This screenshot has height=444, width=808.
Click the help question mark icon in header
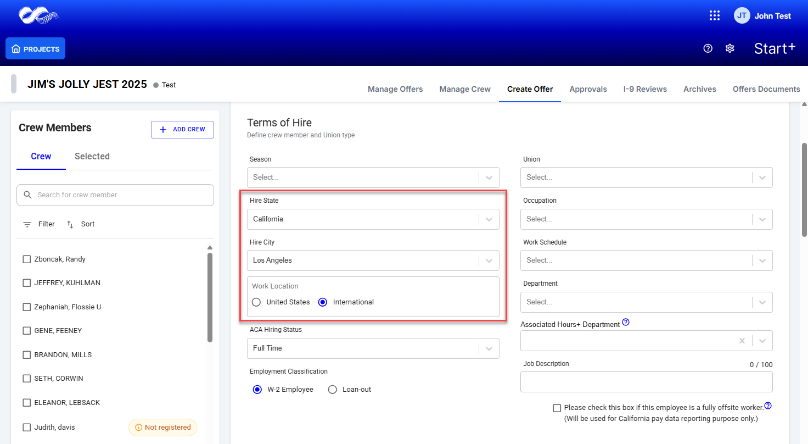708,48
